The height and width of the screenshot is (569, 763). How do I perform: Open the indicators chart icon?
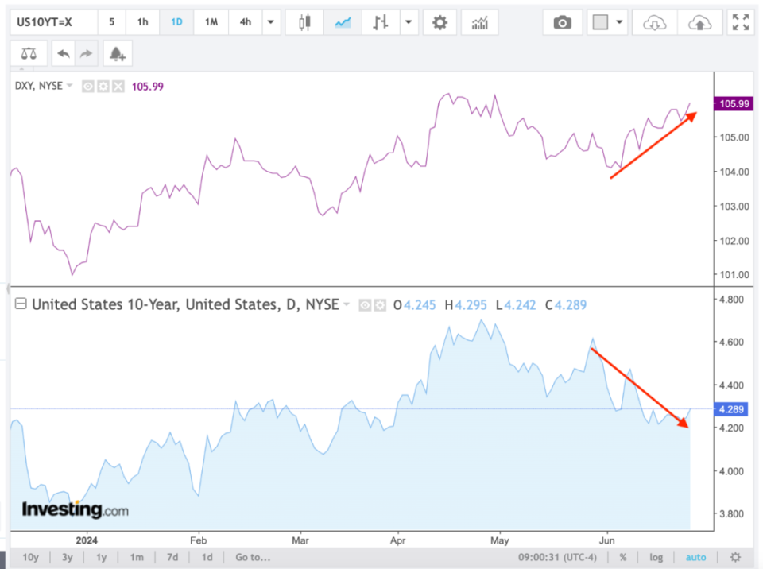pyautogui.click(x=479, y=22)
